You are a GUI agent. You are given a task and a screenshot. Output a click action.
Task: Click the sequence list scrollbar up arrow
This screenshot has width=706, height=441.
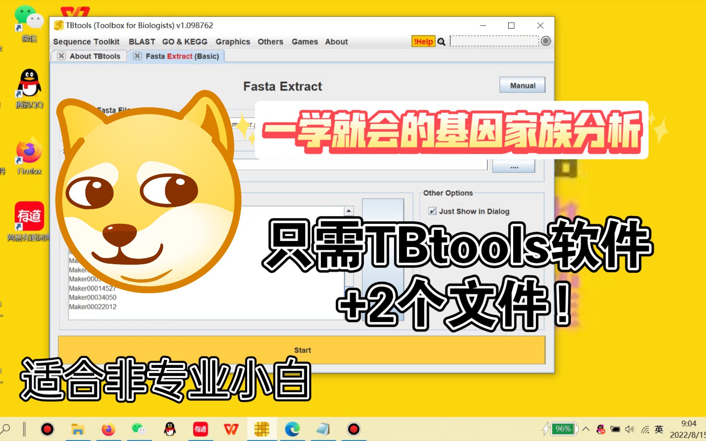click(x=348, y=210)
